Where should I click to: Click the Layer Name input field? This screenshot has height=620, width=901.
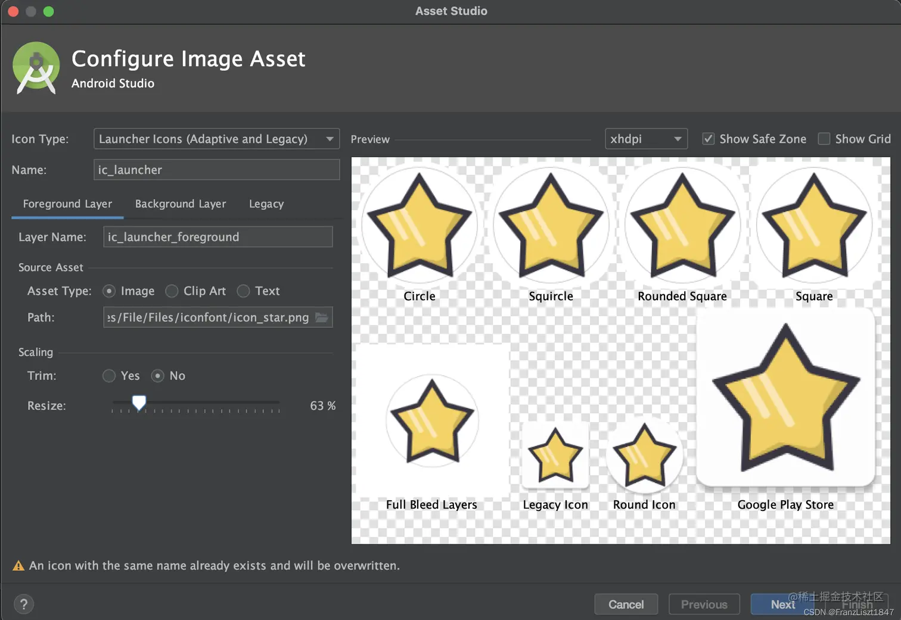point(218,237)
